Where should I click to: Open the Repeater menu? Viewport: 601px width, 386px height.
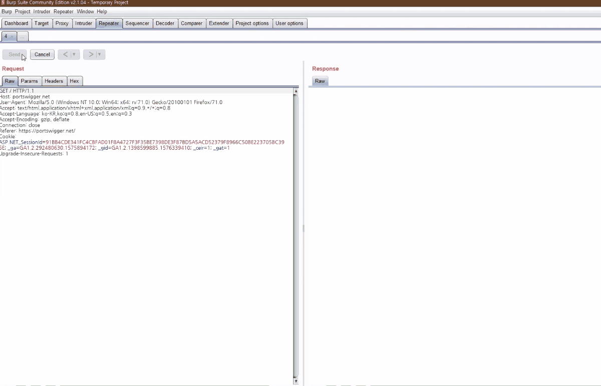pos(64,12)
